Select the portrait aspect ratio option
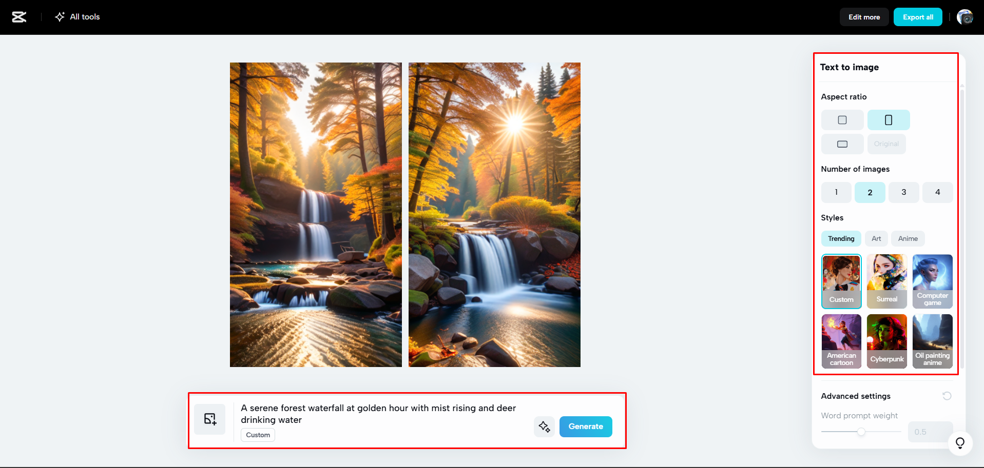984x468 pixels. (888, 119)
